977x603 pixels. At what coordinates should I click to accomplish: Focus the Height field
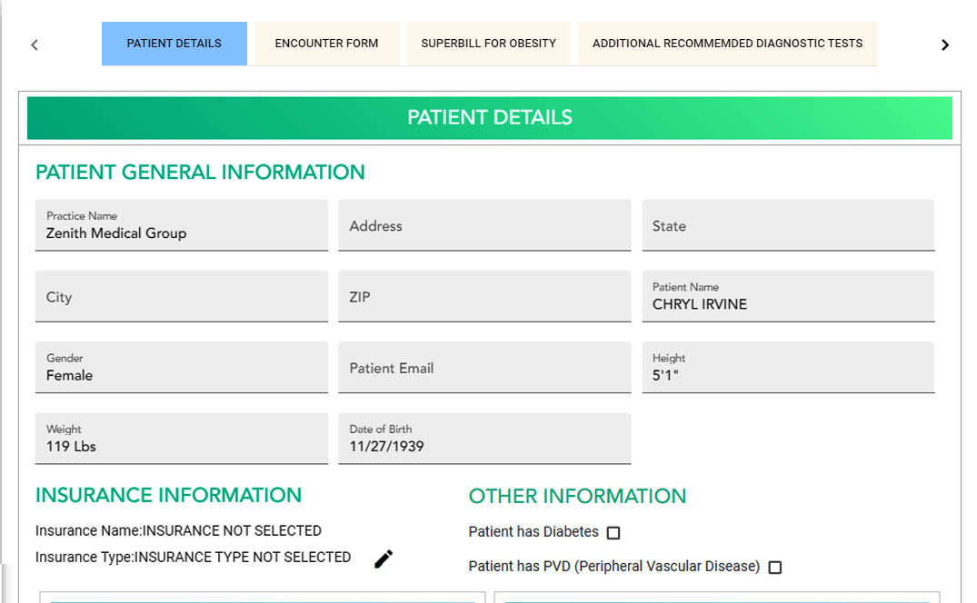(788, 367)
